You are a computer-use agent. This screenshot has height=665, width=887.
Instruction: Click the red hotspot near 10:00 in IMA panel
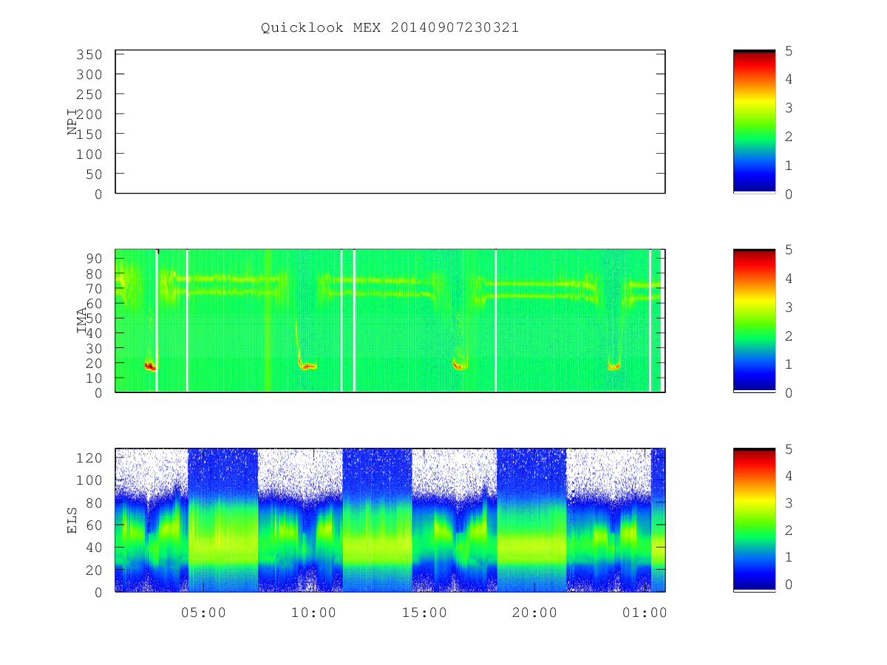(307, 366)
